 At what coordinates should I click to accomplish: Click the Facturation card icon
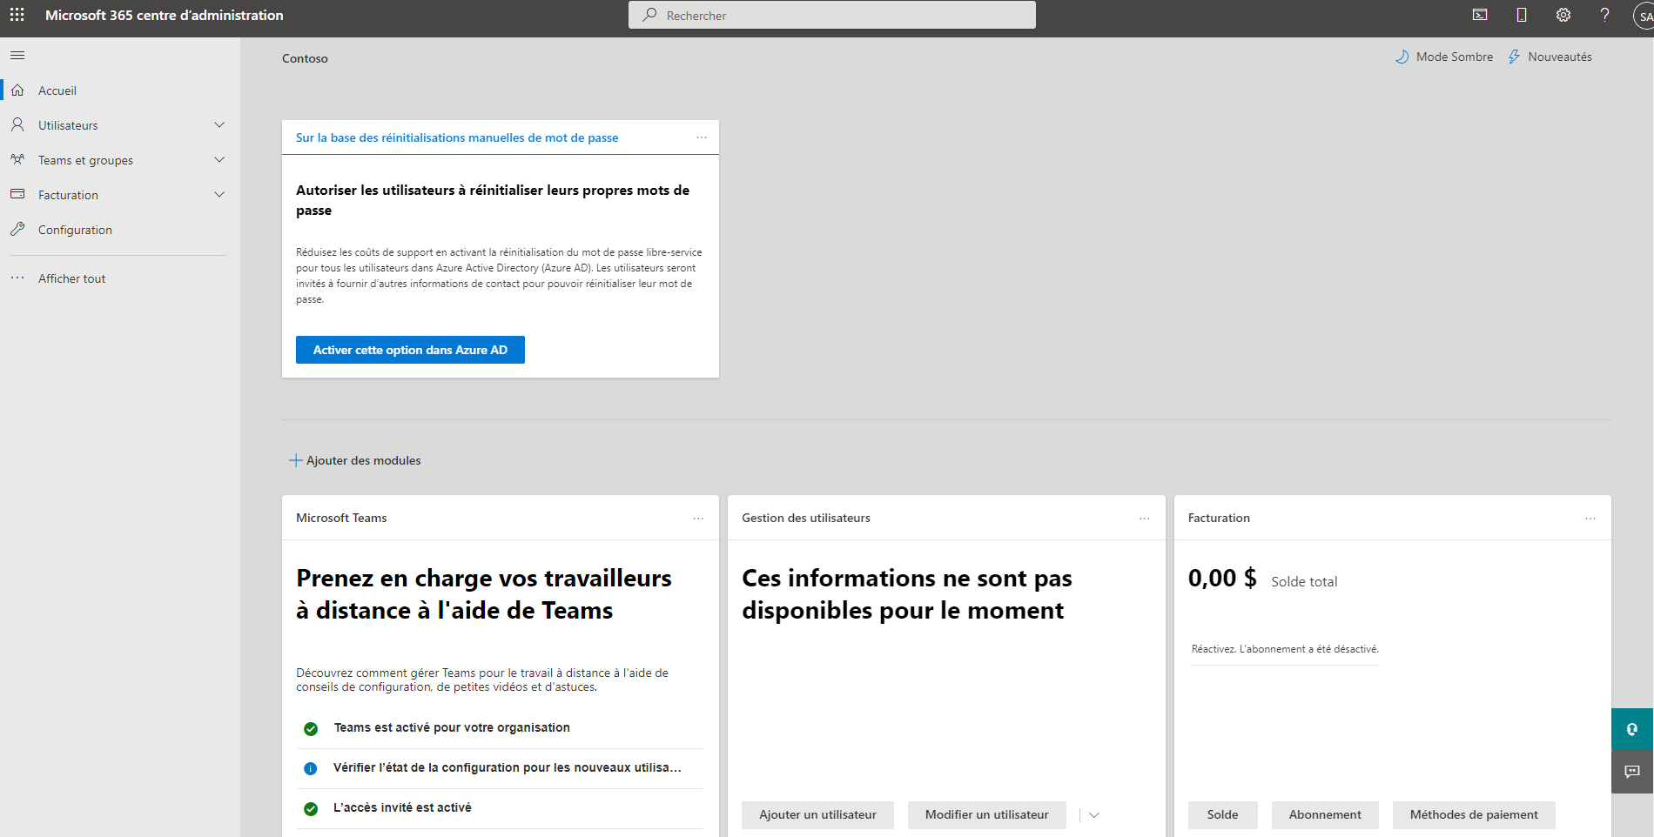(x=17, y=194)
